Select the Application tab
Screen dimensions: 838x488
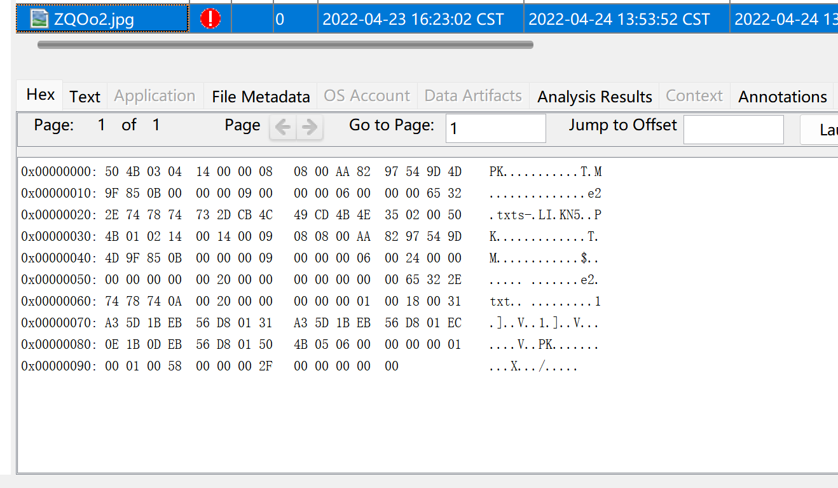(155, 96)
